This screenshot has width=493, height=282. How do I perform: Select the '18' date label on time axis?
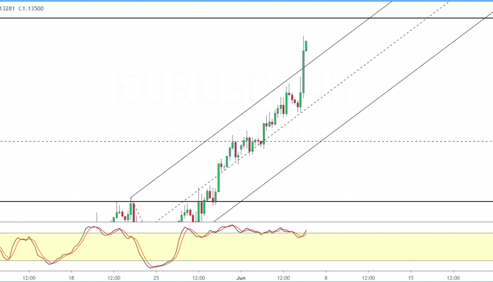tap(72, 278)
